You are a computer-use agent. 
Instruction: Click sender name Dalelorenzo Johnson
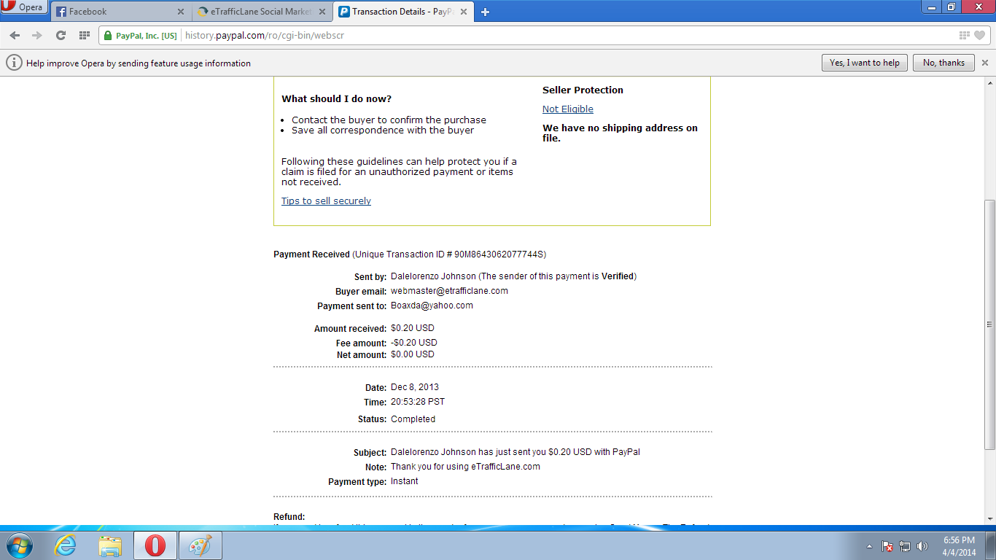pyautogui.click(x=433, y=276)
